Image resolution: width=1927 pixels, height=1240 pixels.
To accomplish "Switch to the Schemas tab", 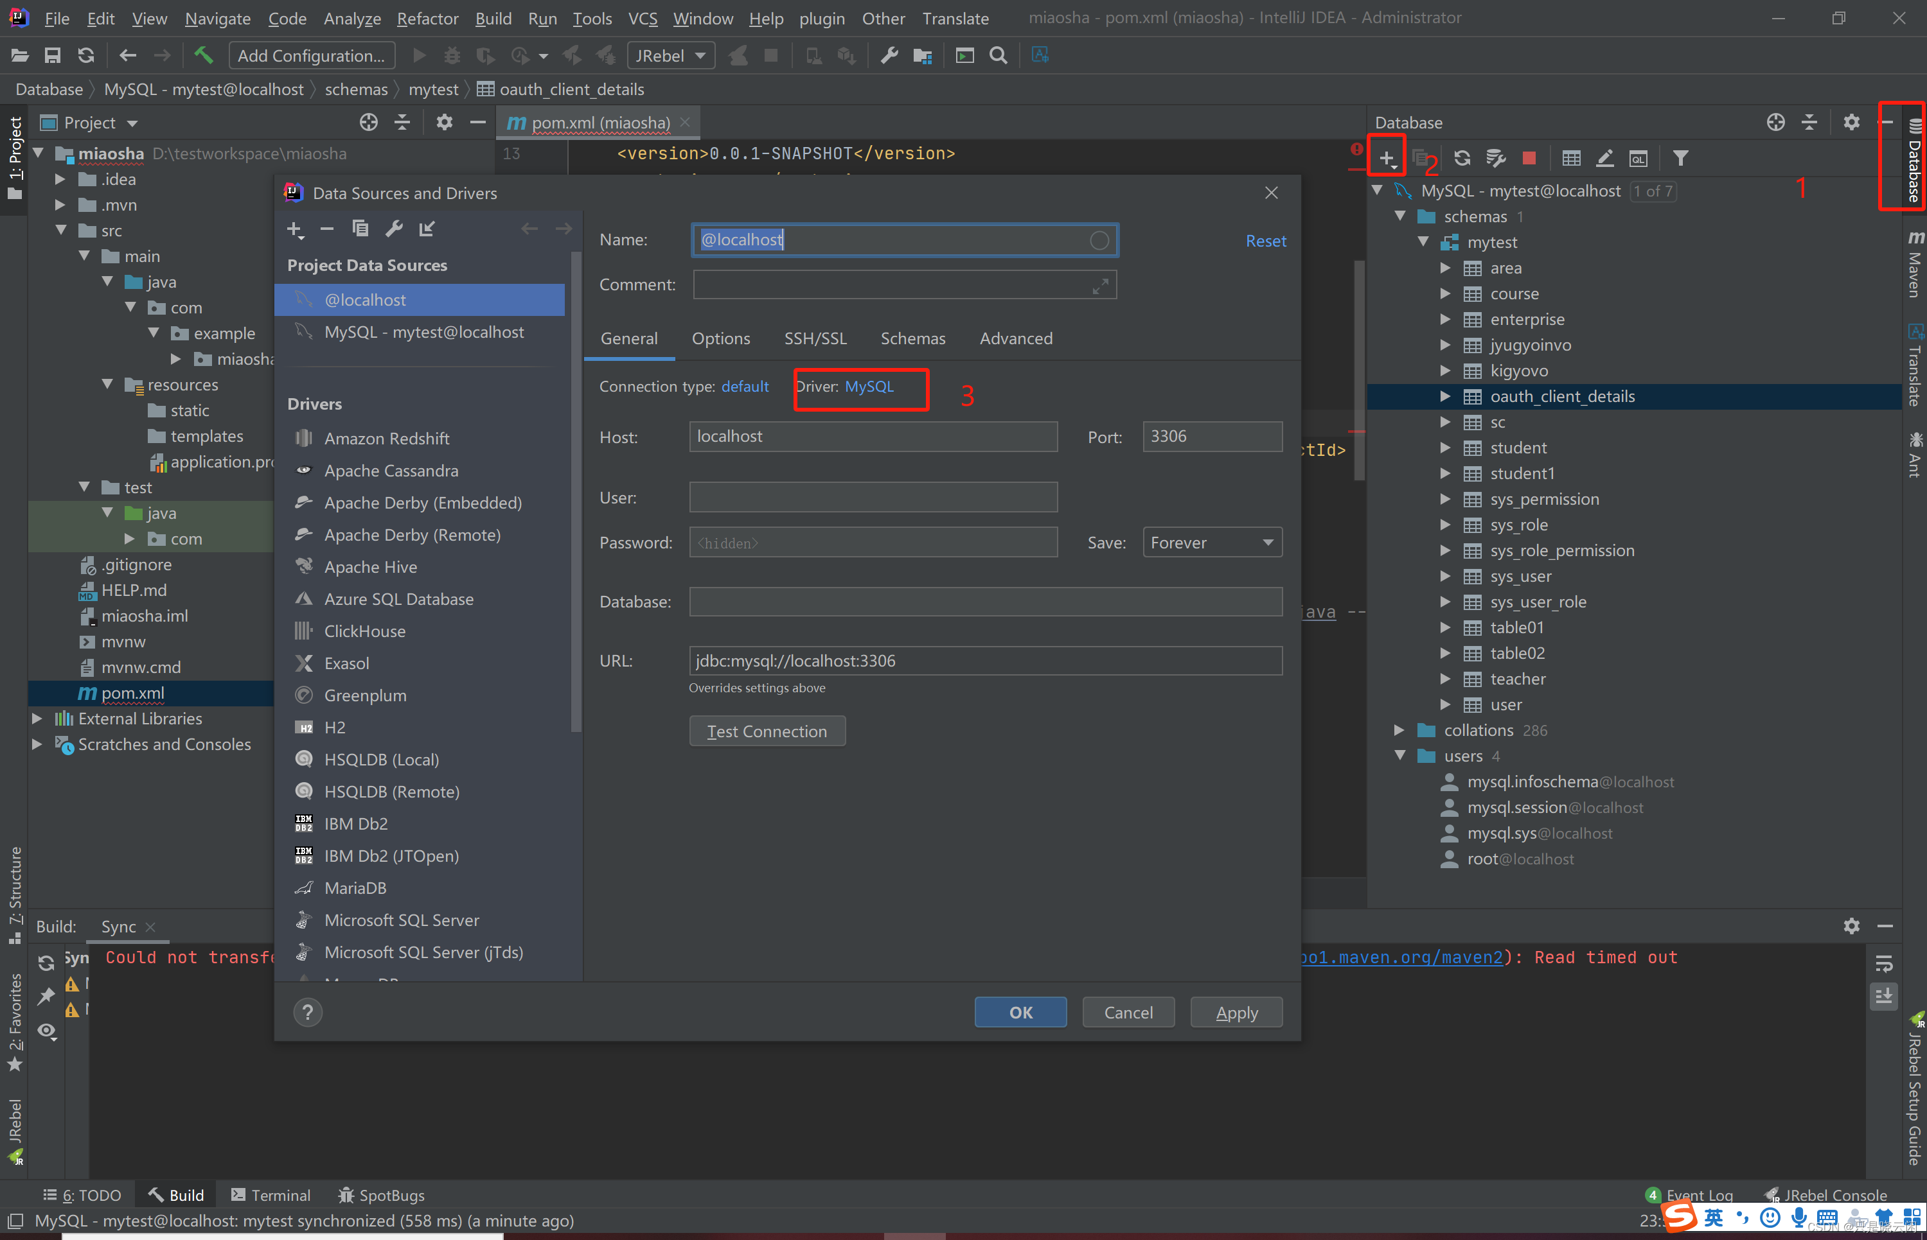I will click(912, 338).
